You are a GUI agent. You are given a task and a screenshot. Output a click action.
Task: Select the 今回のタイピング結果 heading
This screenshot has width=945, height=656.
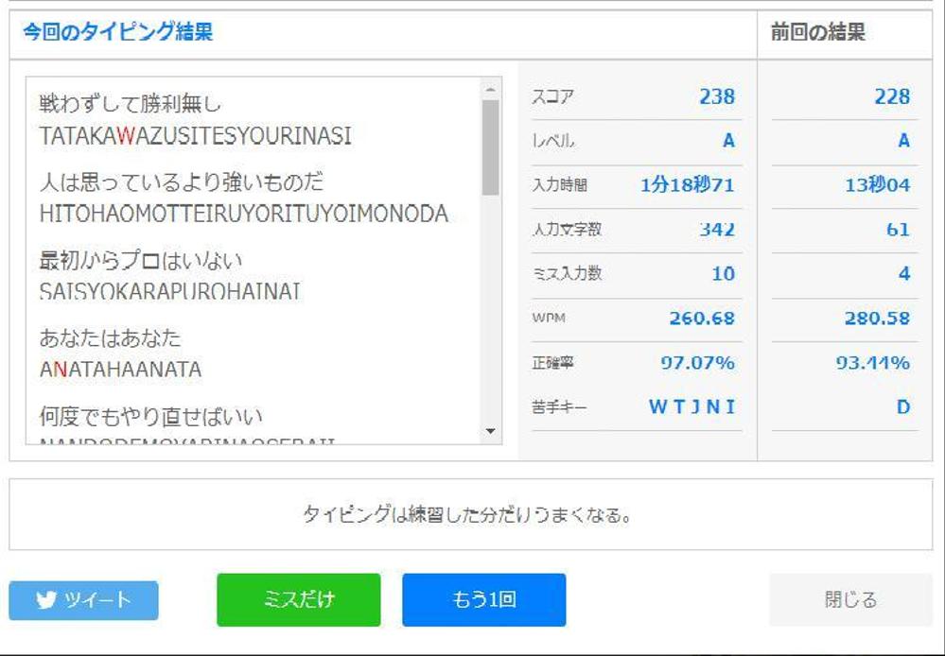click(x=118, y=31)
